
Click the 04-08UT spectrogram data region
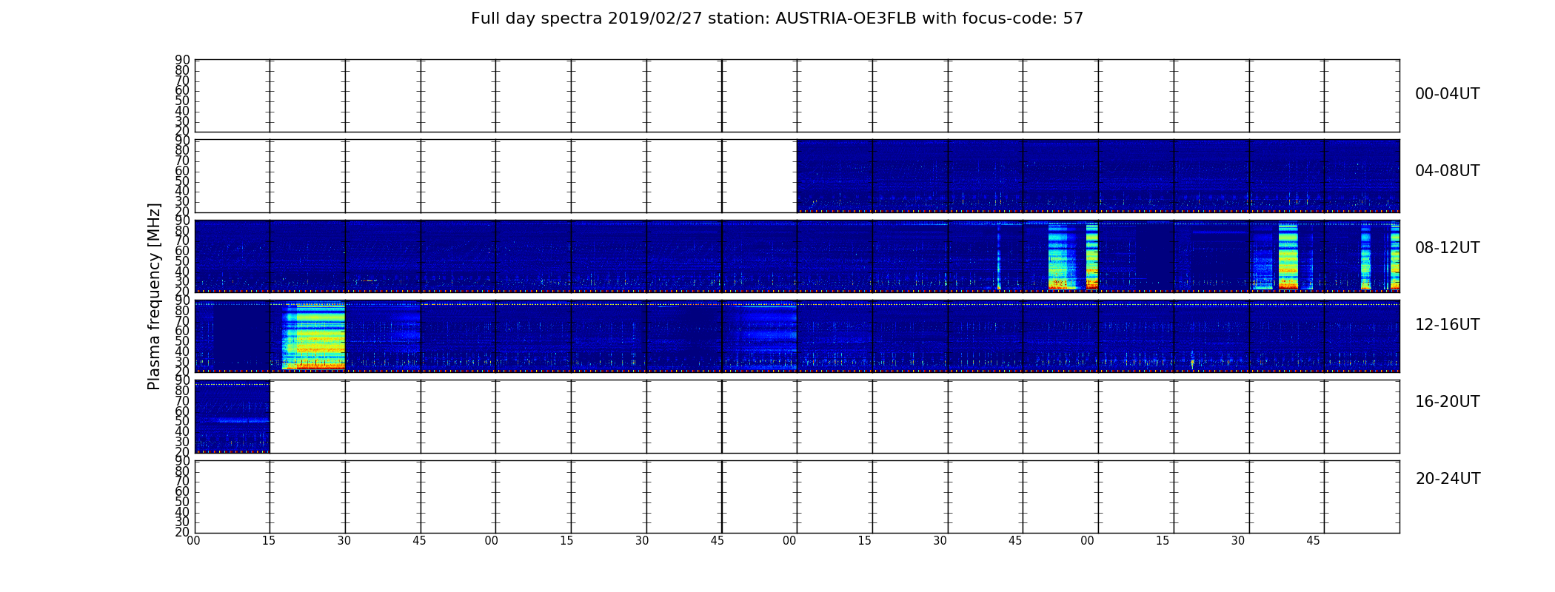point(1098,176)
